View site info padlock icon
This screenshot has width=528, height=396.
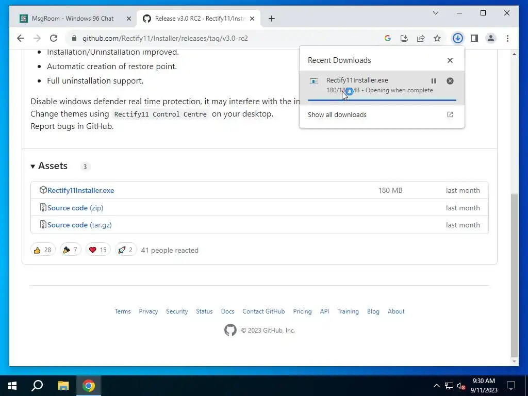74,38
